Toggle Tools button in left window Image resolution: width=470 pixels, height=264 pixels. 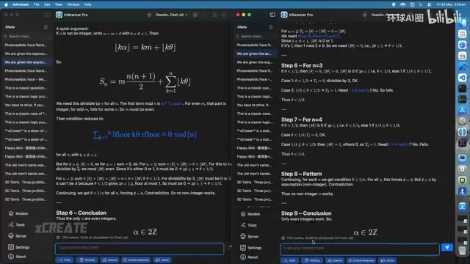pyautogui.click(x=65, y=260)
